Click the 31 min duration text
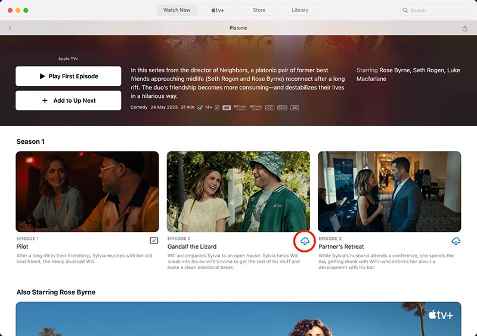This screenshot has width=477, height=336. coord(187,107)
